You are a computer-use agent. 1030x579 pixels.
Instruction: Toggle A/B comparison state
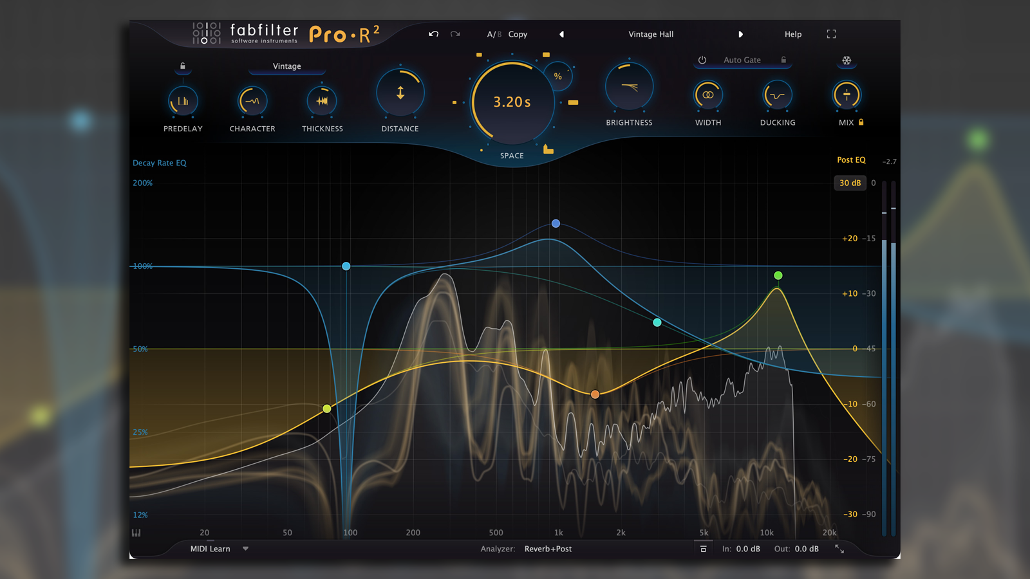[x=494, y=34]
